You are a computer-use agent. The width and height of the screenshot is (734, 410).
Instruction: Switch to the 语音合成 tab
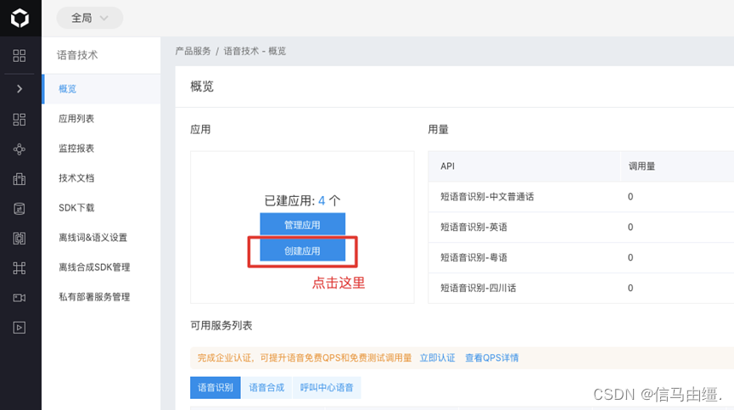click(266, 388)
